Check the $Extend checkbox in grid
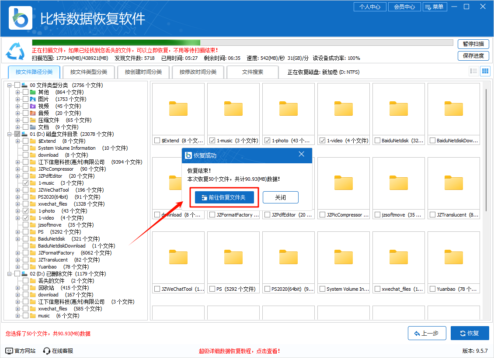Screen dimensions: 494x358 click(x=157, y=141)
